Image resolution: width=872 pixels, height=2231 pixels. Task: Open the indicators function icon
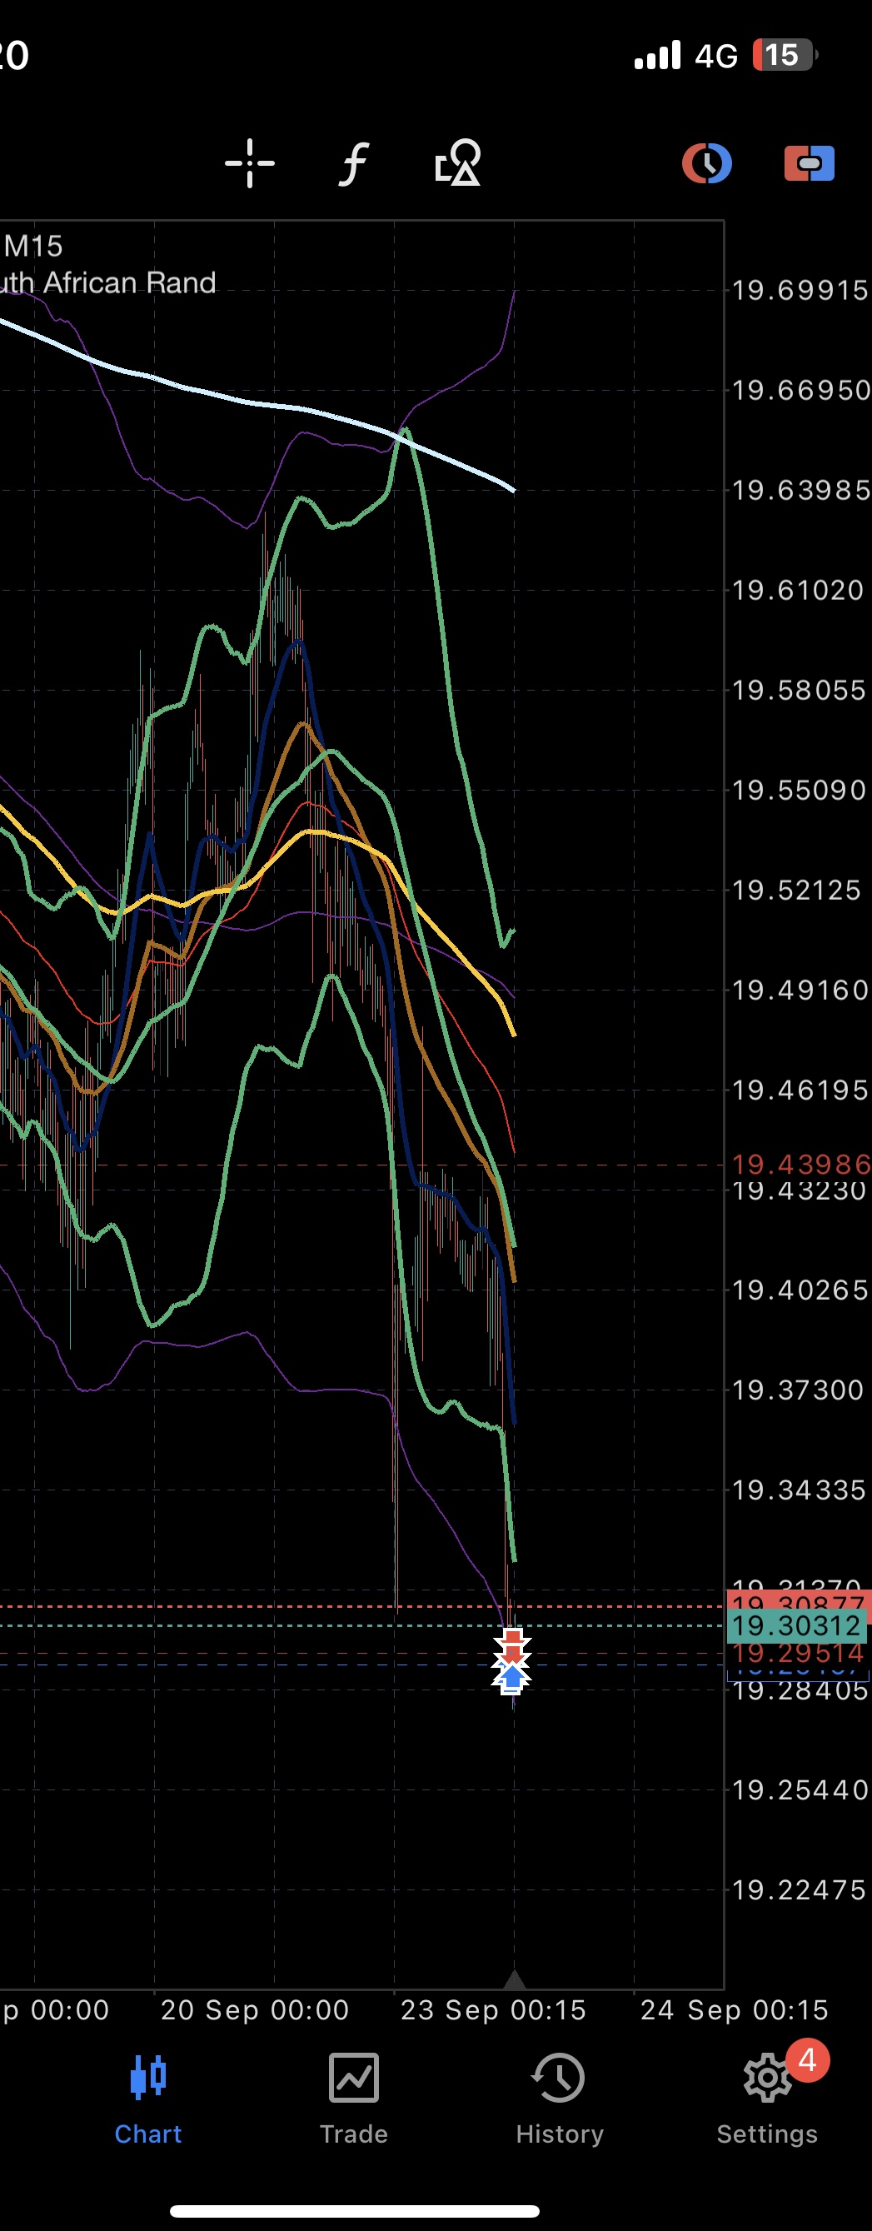click(x=353, y=163)
